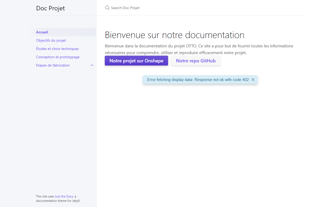The image size is (332, 207).
Task: Click the Bienvenue sur notre documentation heading
Action: pyautogui.click(x=175, y=35)
